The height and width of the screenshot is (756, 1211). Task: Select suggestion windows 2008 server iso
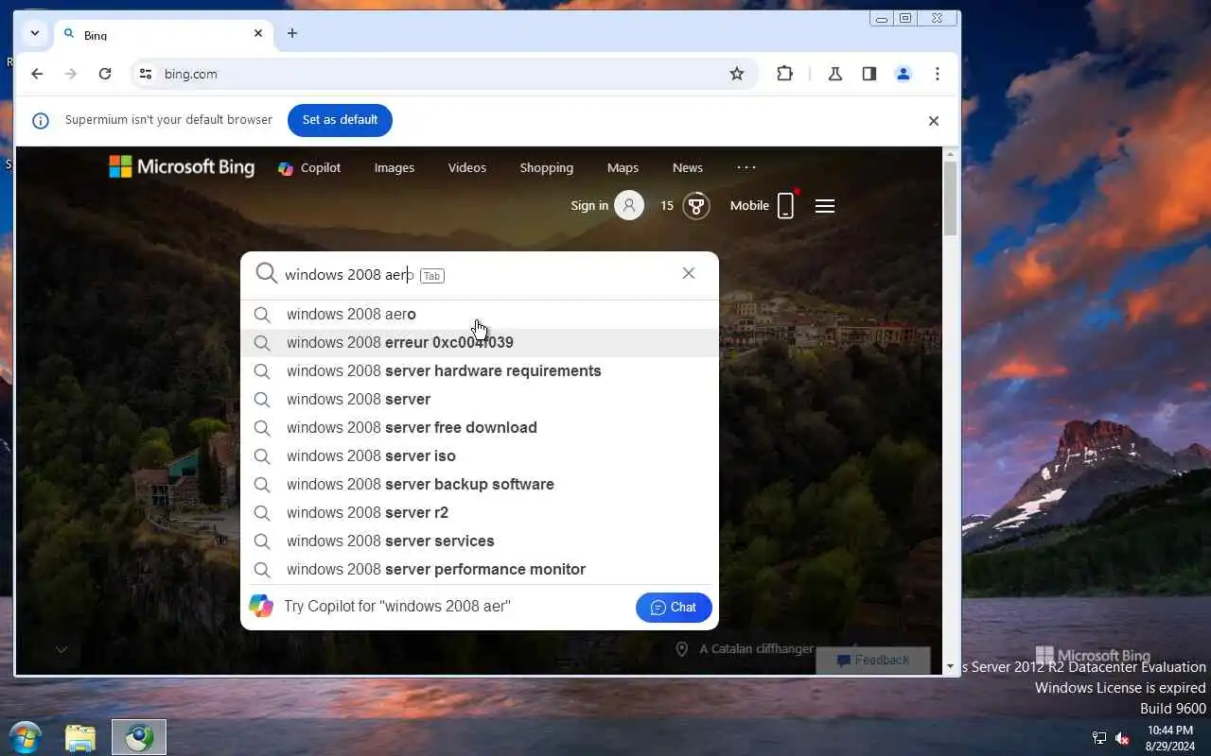[480, 456]
